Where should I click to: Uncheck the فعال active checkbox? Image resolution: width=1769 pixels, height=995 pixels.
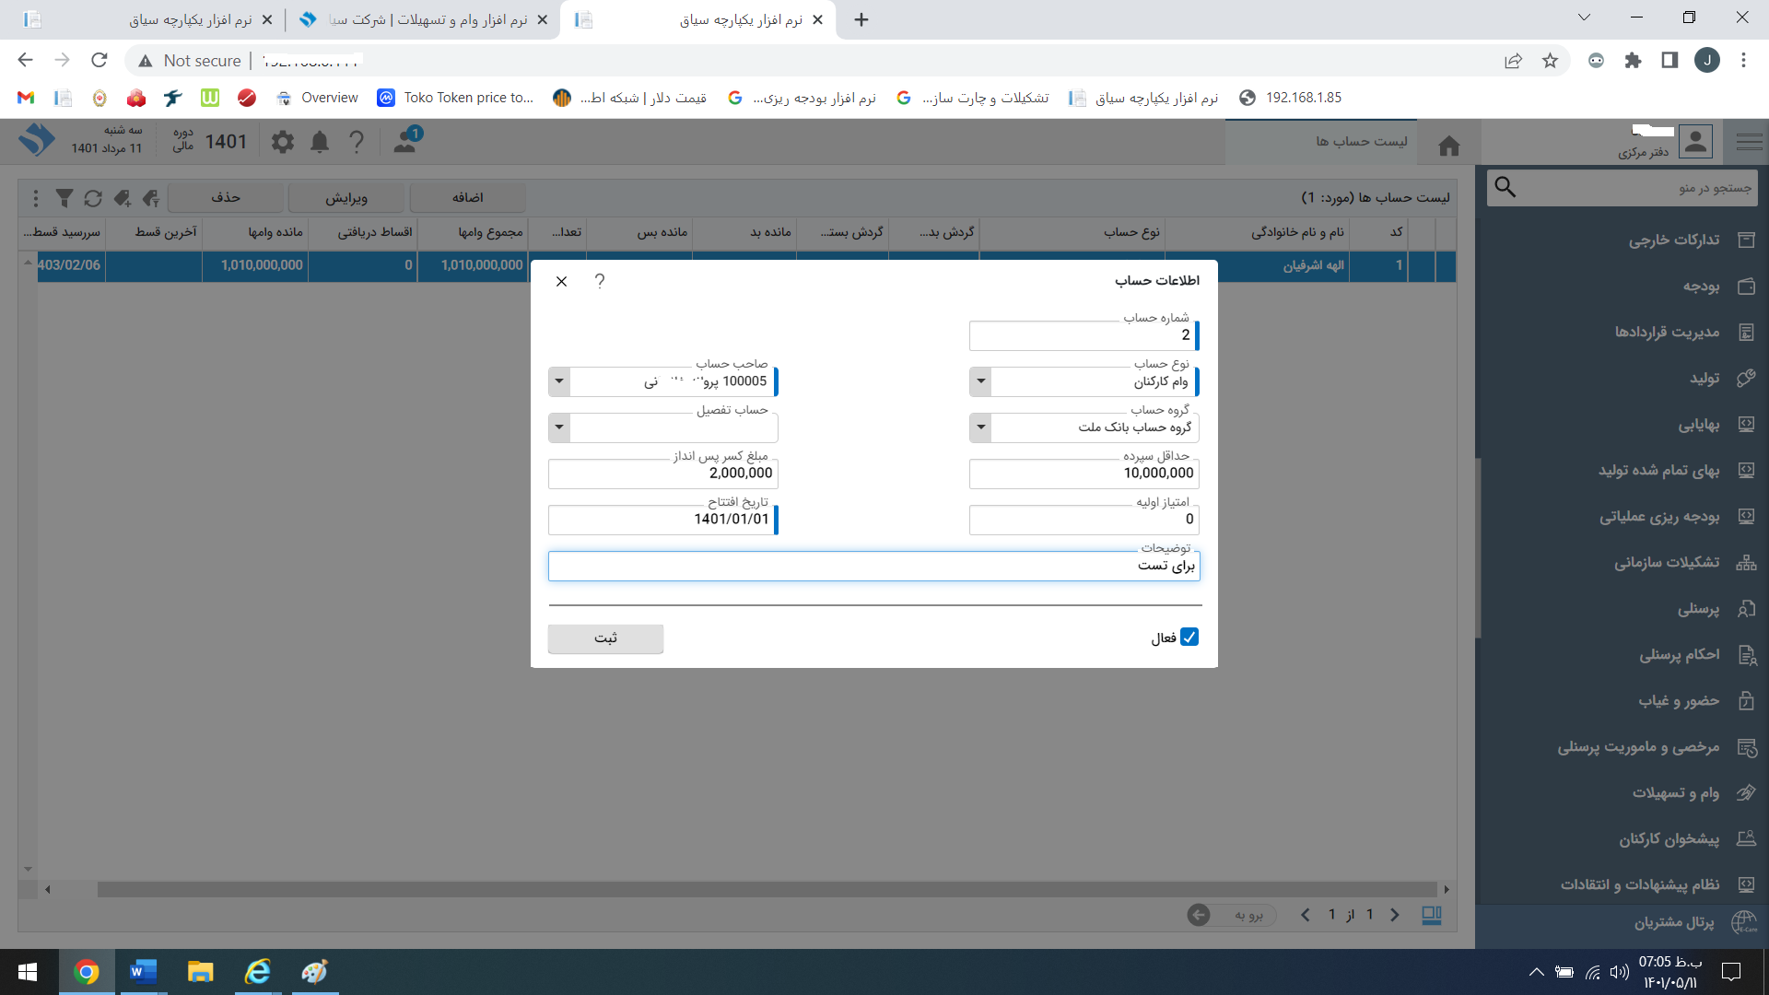(1189, 638)
